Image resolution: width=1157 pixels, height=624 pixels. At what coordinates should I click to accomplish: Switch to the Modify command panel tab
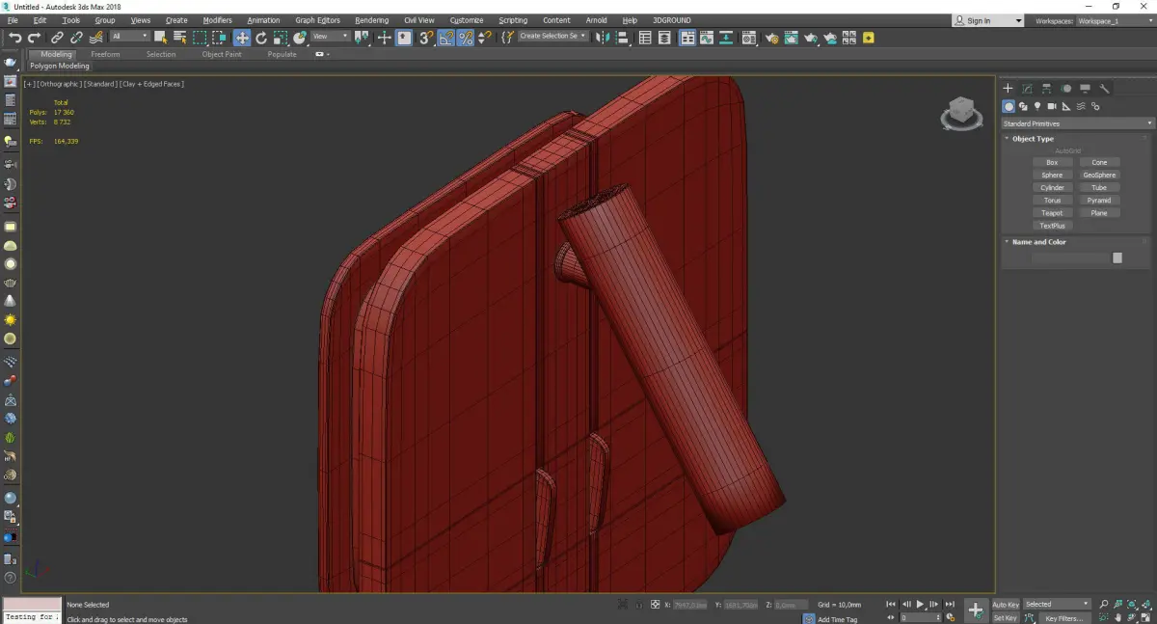1028,89
